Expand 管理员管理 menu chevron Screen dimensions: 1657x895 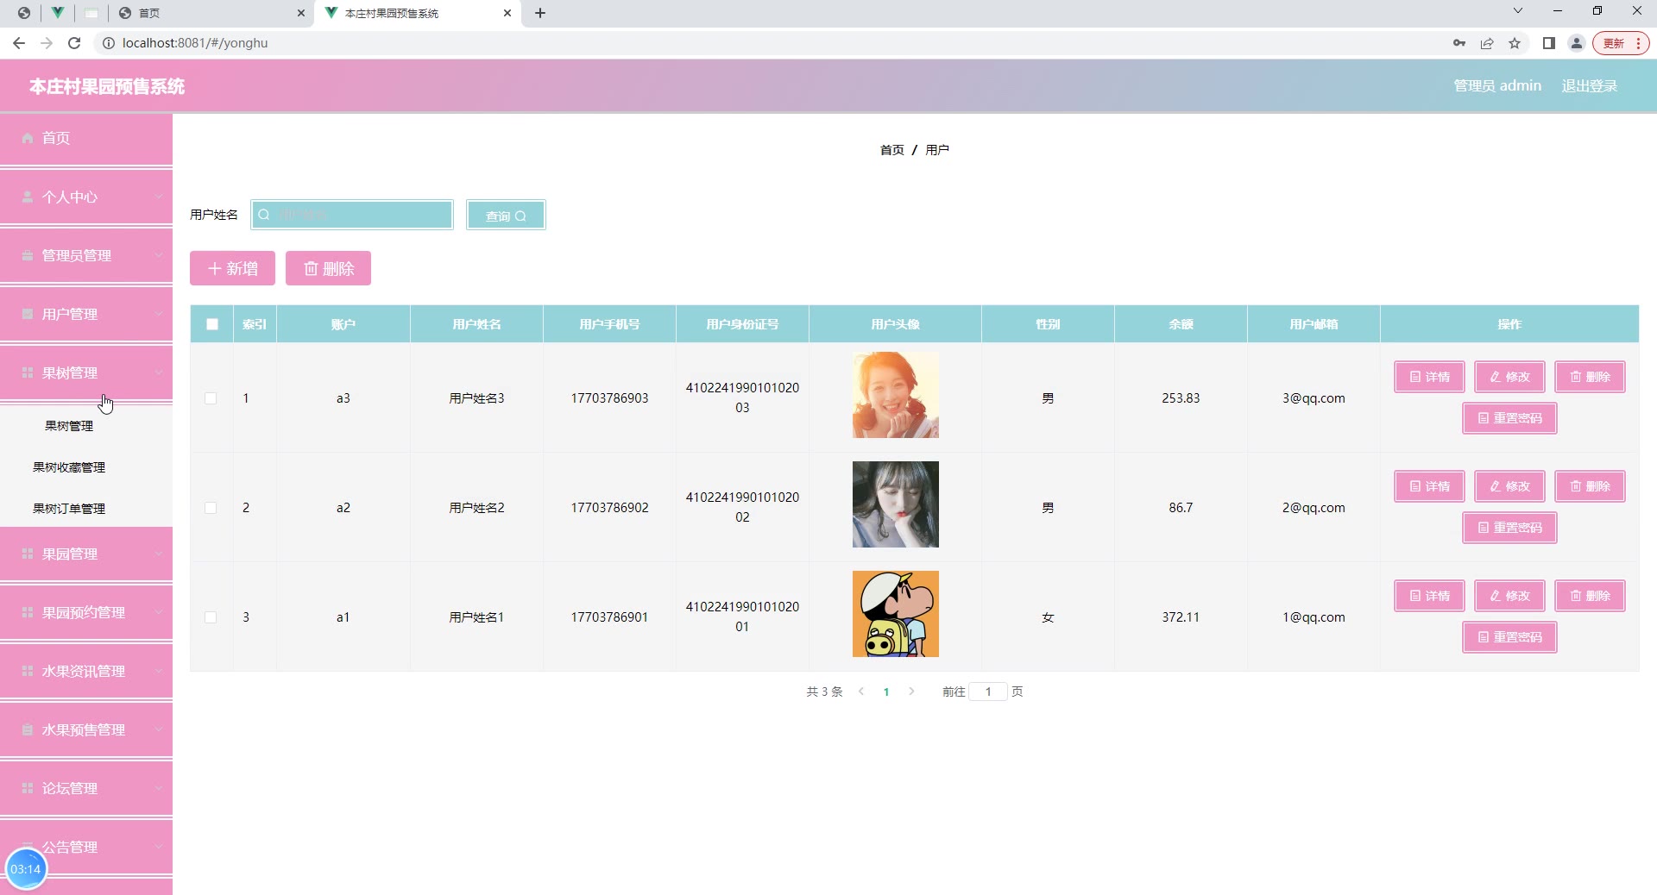tap(159, 255)
